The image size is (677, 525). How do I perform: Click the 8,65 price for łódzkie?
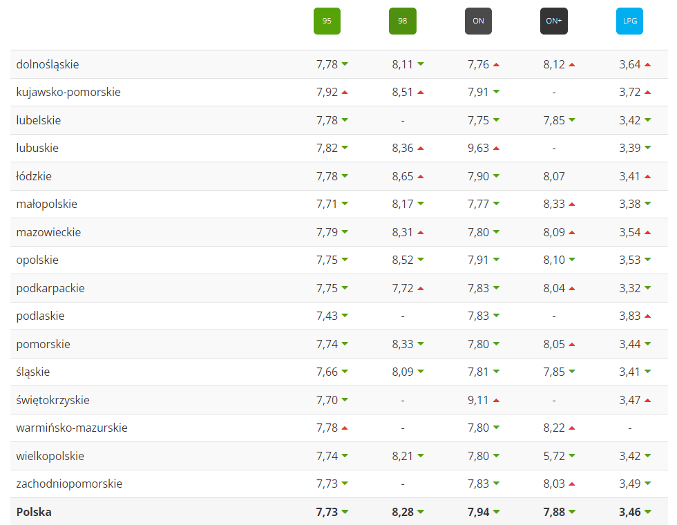pos(402,176)
